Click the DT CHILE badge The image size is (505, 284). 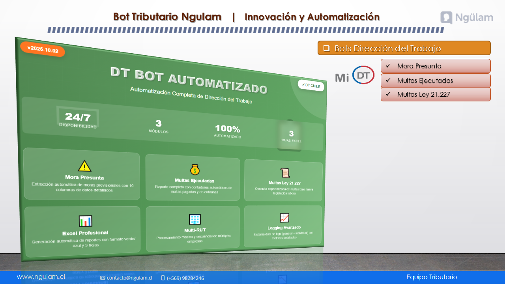click(311, 85)
